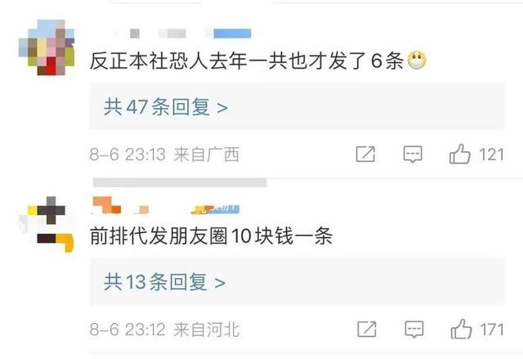Open the second commenter's orange username
Image resolution: width=523 pixels, height=359 pixels.
click(x=121, y=205)
